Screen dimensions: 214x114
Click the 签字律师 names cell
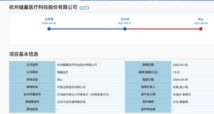click(193, 102)
